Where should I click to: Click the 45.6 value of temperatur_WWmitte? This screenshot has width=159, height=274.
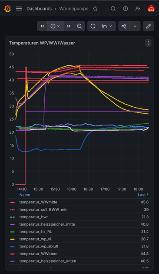(x=145, y=202)
